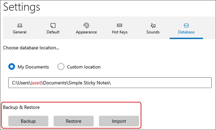Image resolution: width=216 pixels, height=130 pixels.
Task: Select the Database tab label
Action: click(186, 32)
